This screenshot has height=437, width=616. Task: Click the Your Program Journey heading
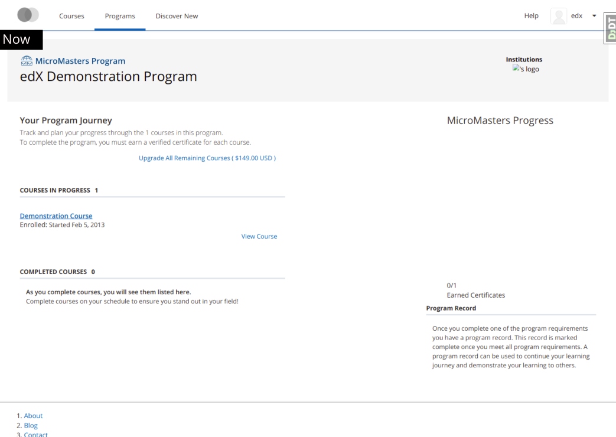pyautogui.click(x=66, y=120)
